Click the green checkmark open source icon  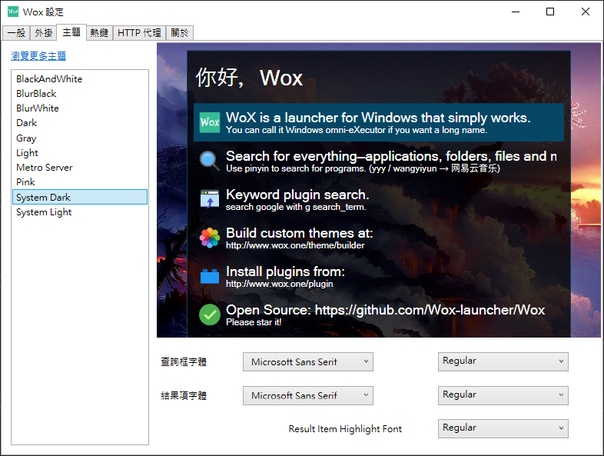click(x=210, y=315)
